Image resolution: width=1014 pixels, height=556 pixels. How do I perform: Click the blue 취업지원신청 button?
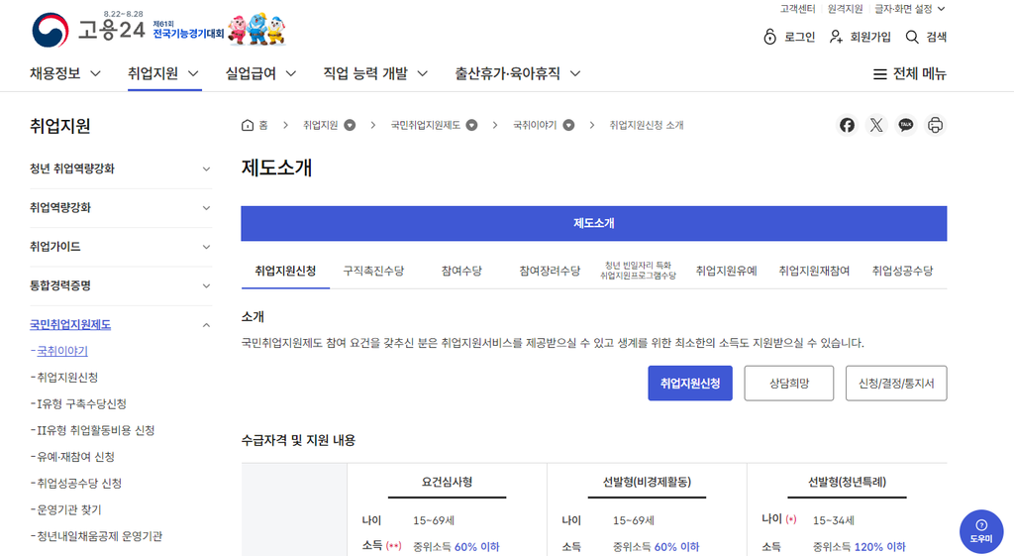pyautogui.click(x=690, y=384)
